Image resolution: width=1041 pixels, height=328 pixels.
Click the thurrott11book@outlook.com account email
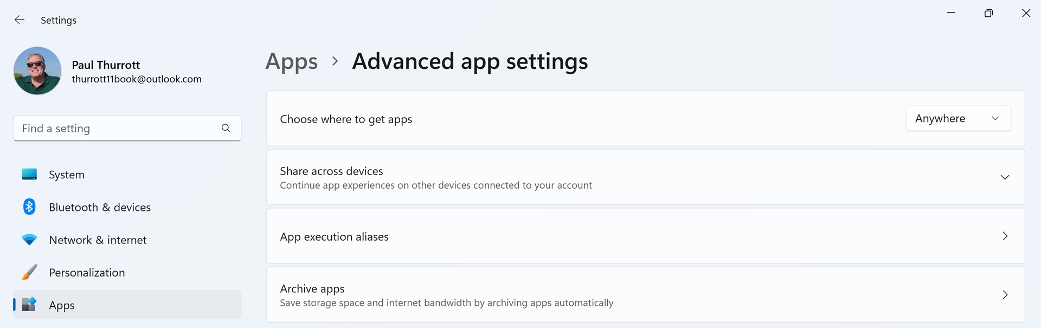[x=137, y=79]
